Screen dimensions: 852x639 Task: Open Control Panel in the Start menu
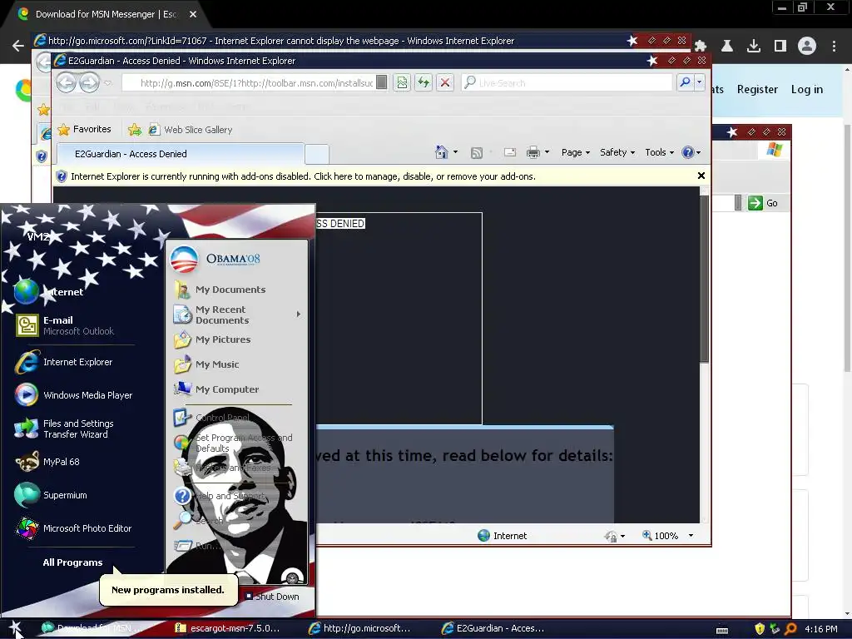point(211,418)
